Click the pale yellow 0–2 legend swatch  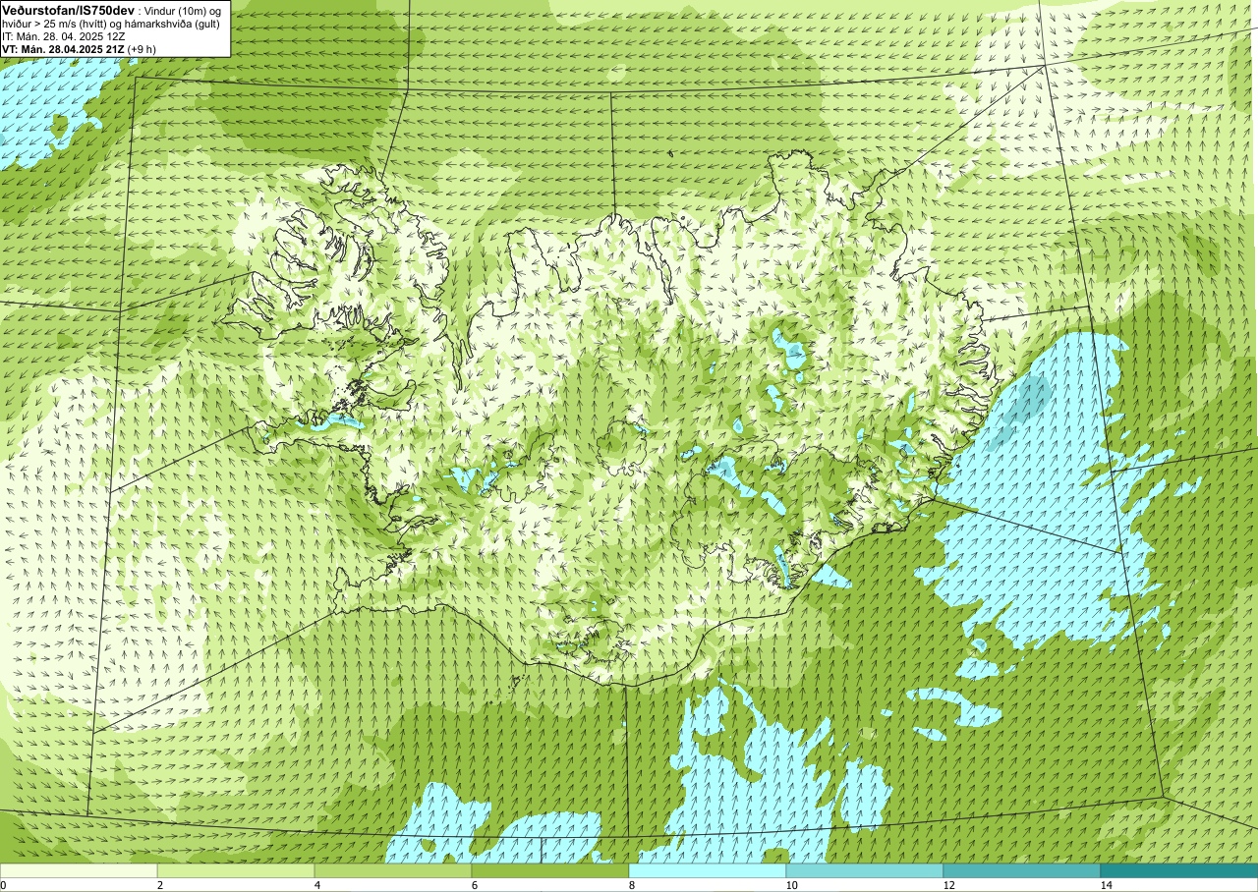point(79,870)
